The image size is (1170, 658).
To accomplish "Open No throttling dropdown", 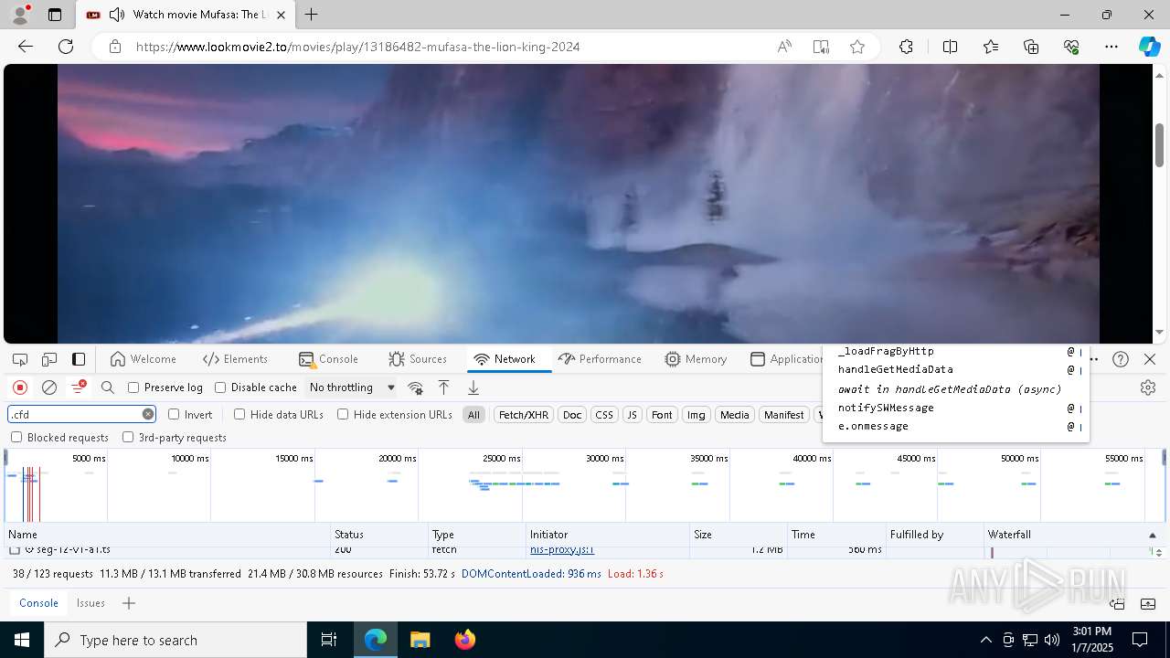I will [x=352, y=387].
